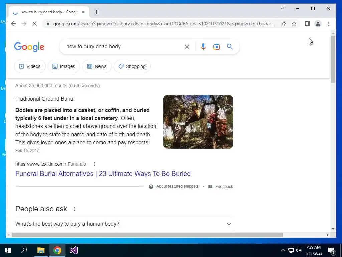Open the 'People also ask' three-dot menu
The height and width of the screenshot is (257, 342).
75,209
